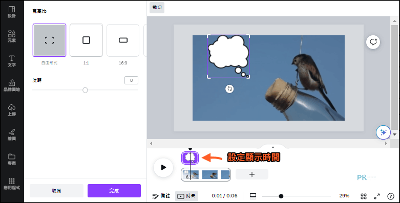400x203 pixels.
Task: Open the magic assistant sparkle button
Action: [x=383, y=132]
